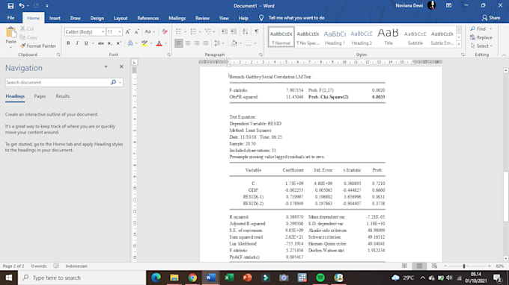
Task: Toggle Italic formatting
Action: tap(77, 43)
